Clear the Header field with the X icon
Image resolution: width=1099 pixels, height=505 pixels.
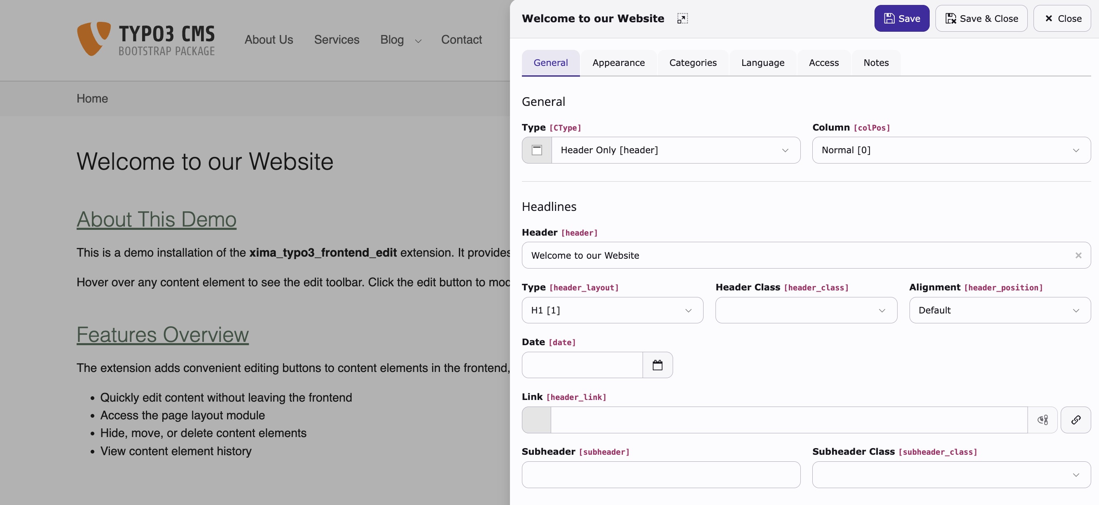tap(1078, 255)
